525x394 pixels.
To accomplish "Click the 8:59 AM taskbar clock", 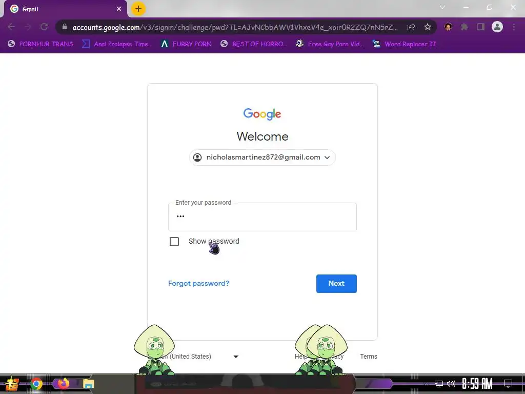I will point(477,384).
